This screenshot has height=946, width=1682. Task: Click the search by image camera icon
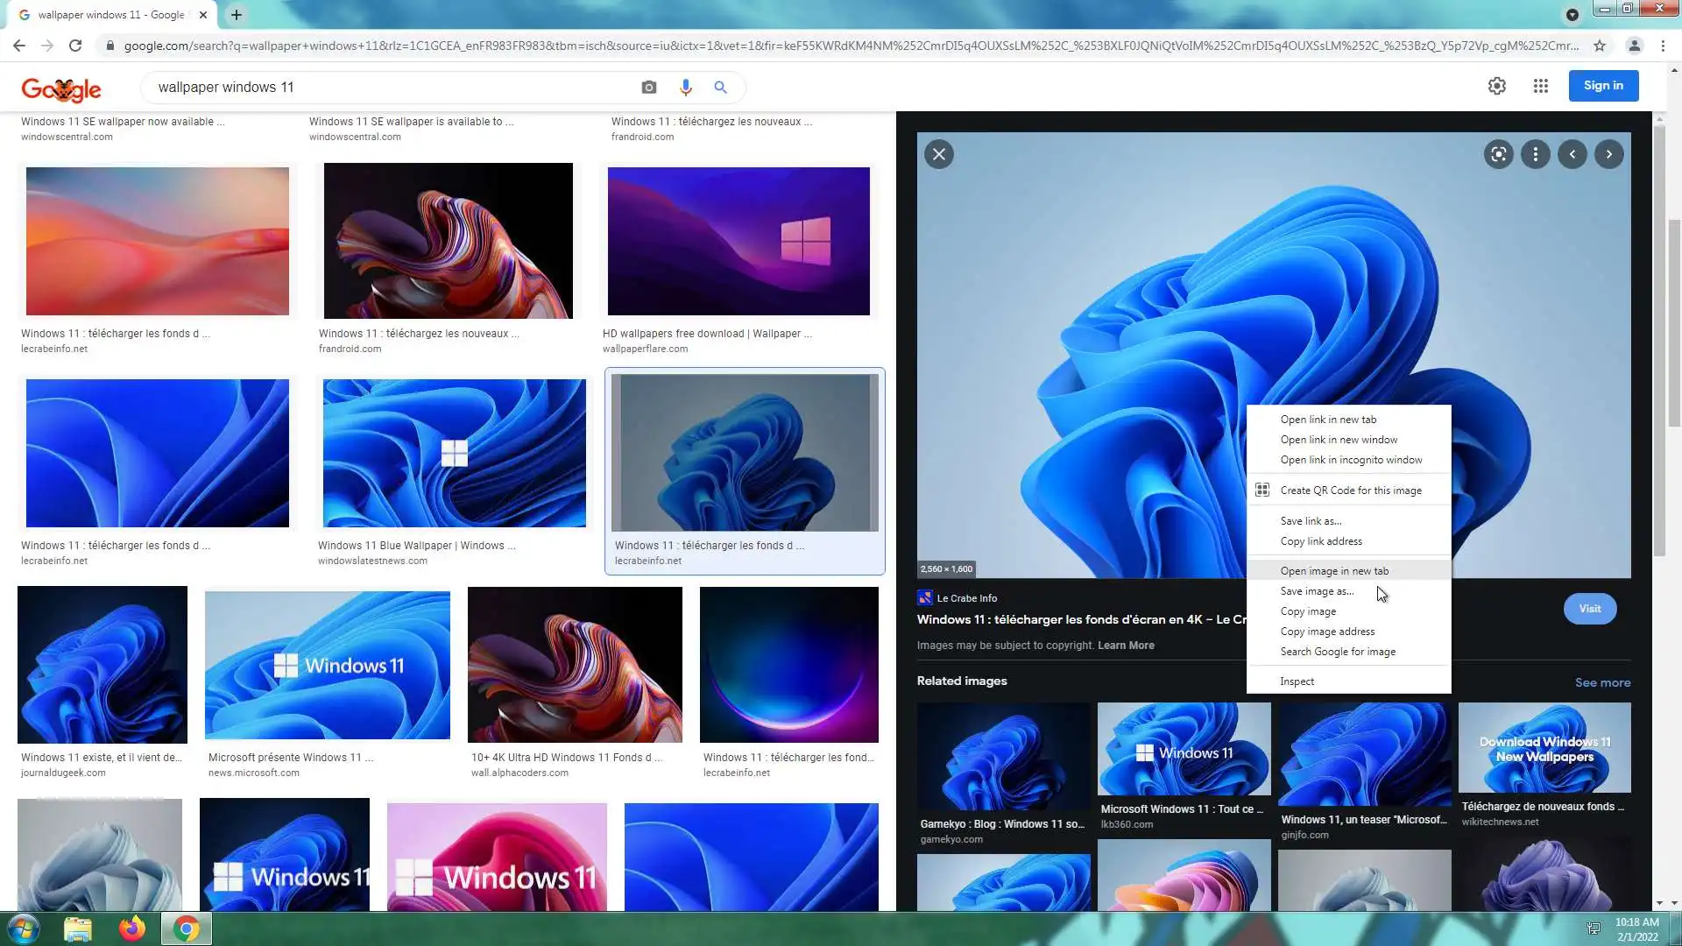648,88
